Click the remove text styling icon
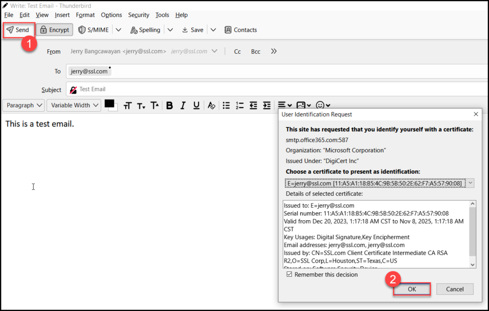Screen dimensions: 489x311 211,105
